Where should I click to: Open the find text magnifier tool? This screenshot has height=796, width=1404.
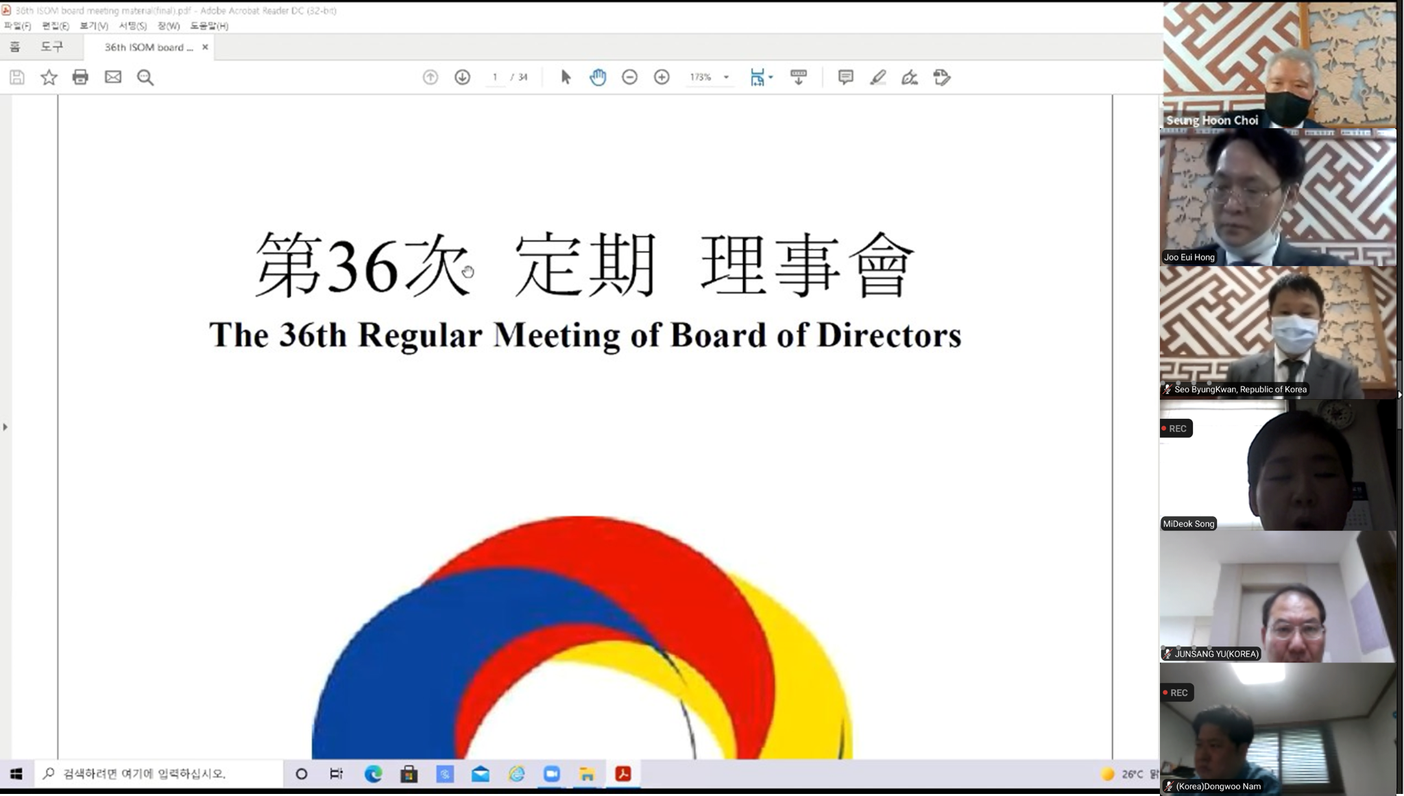tap(145, 77)
